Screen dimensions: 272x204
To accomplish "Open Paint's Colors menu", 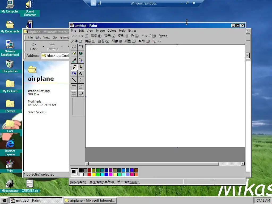I will click(112, 31).
